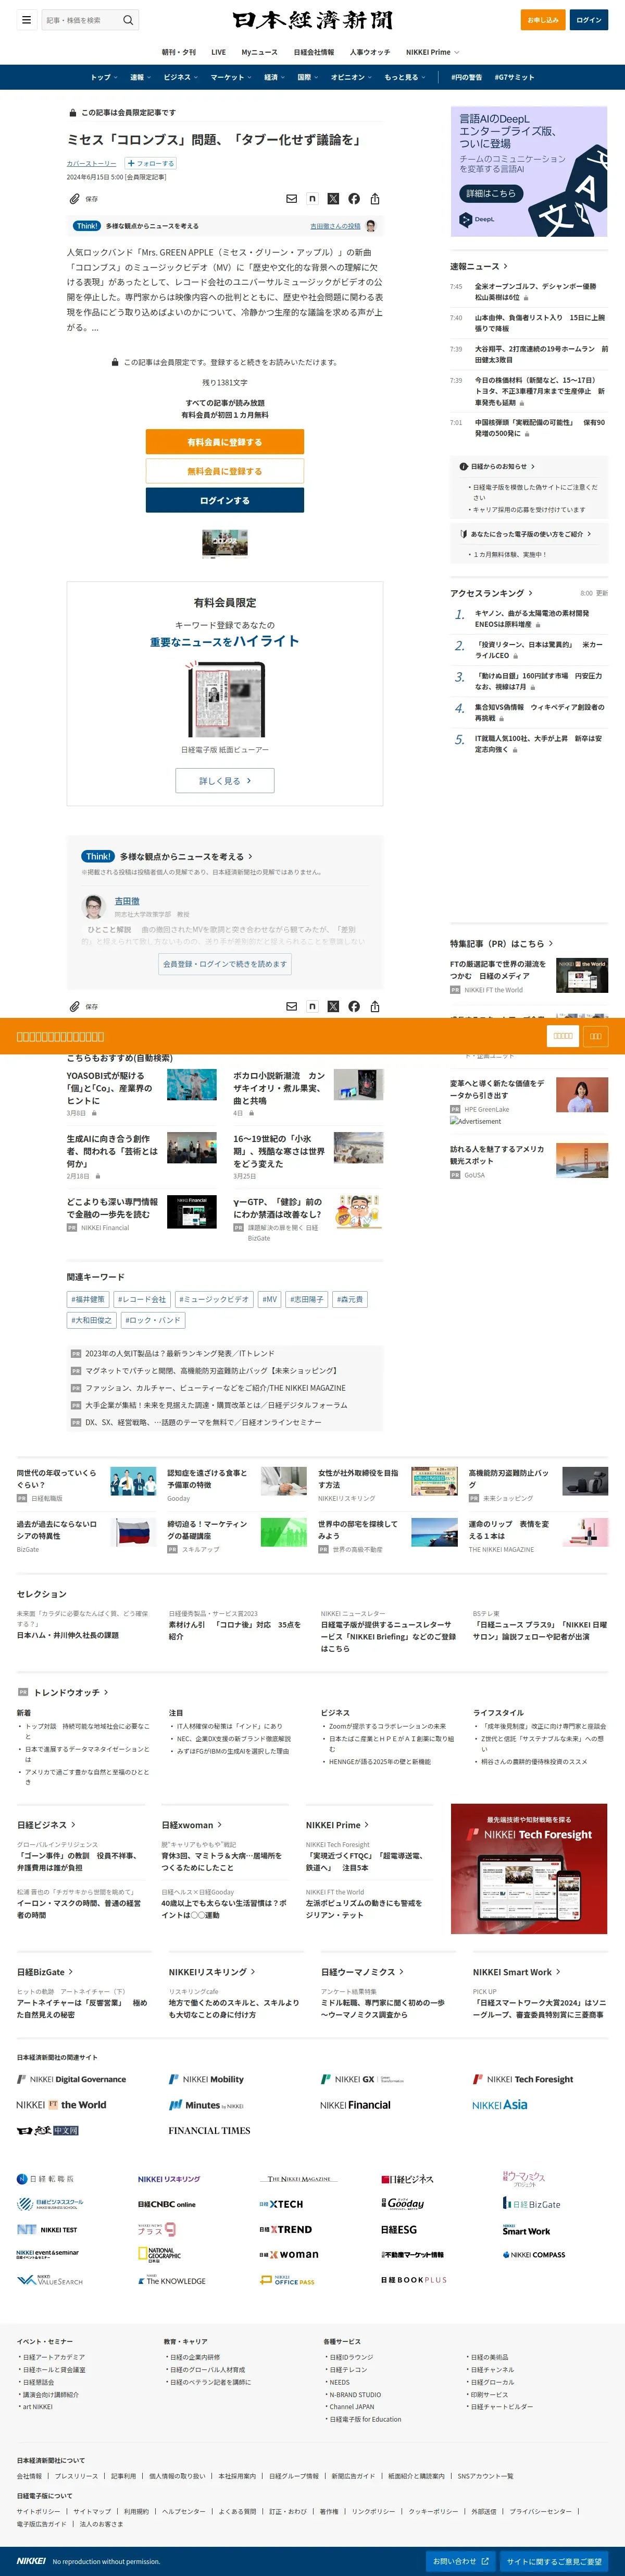
Task: Open the NIKKEI COMPASS logo link
Action: (534, 2254)
